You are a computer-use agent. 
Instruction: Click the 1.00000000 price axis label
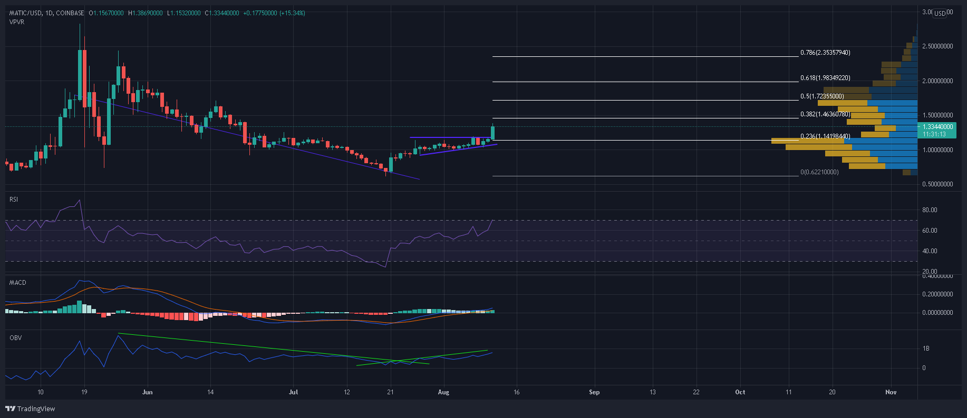(x=937, y=150)
